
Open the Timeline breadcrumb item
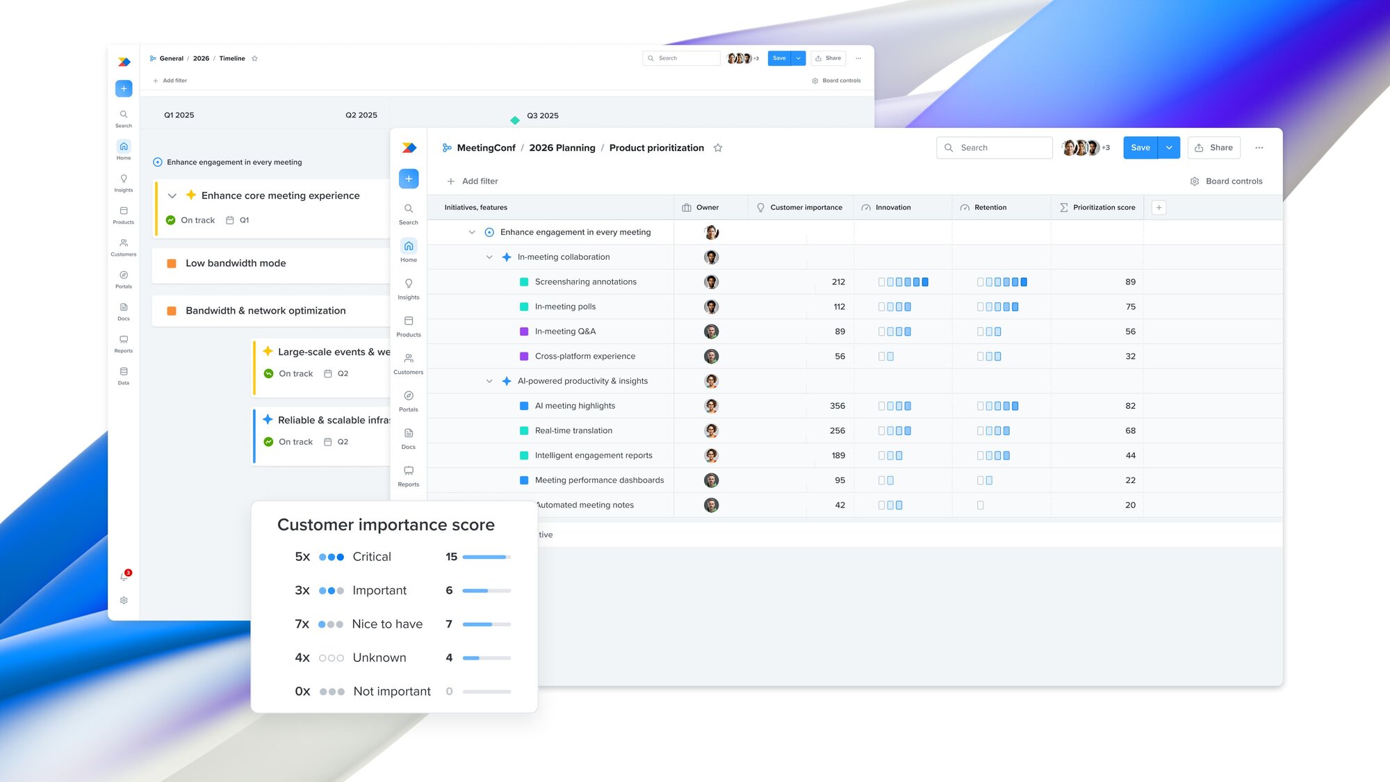[x=231, y=58]
